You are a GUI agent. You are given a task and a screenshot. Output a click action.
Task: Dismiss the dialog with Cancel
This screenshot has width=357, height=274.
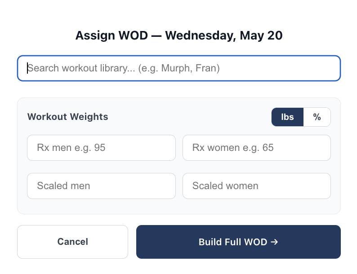[x=73, y=242]
